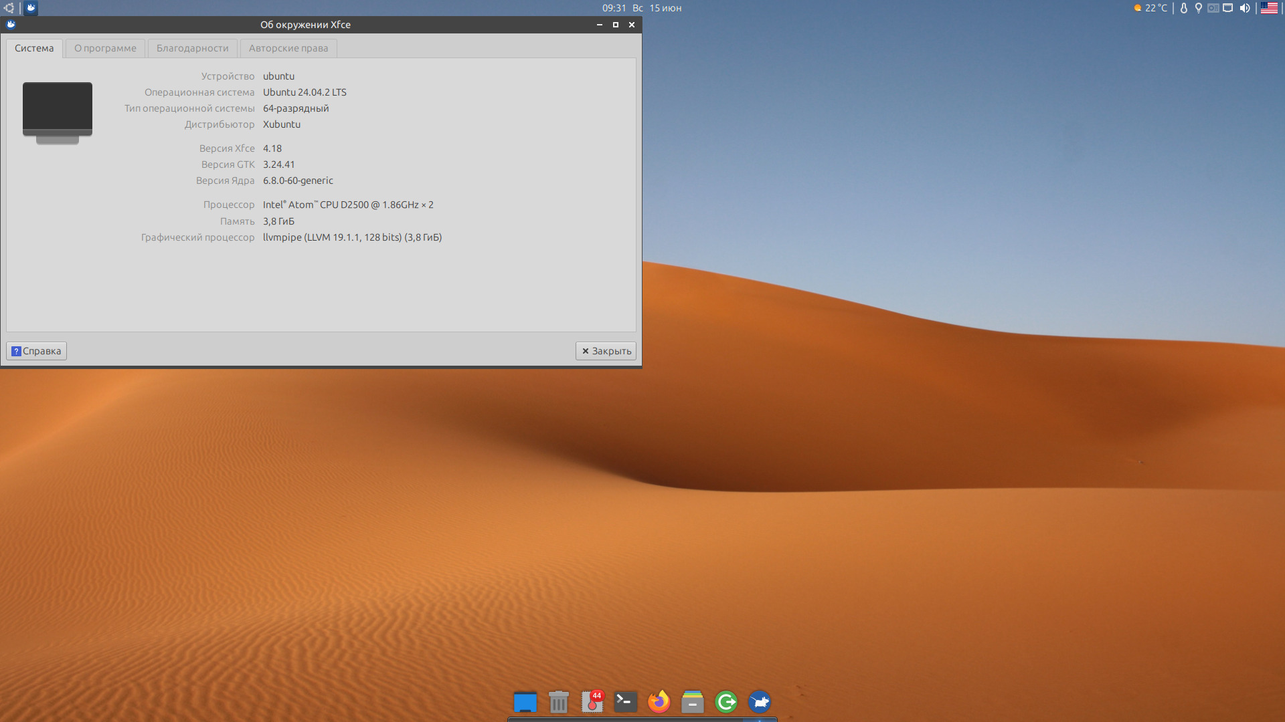1285x722 pixels.
Task: Launch the terminal emulator from dock
Action: coord(625,702)
